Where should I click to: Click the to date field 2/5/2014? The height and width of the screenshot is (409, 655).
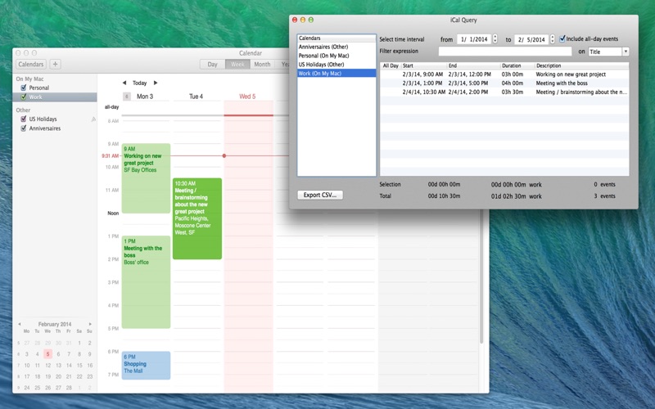click(x=531, y=39)
